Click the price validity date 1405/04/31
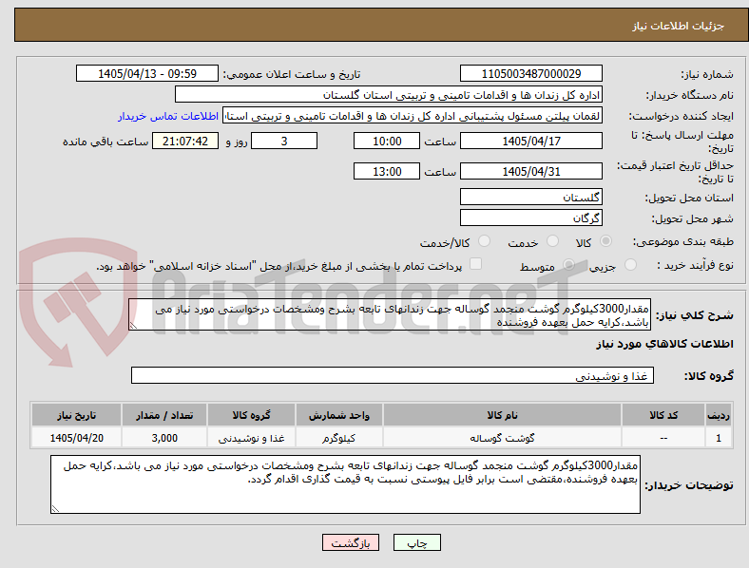The image size is (749, 568). click(x=531, y=171)
